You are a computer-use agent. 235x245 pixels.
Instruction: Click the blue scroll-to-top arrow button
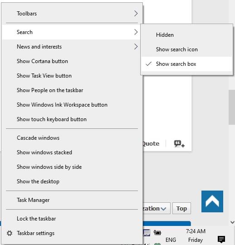click(212, 201)
